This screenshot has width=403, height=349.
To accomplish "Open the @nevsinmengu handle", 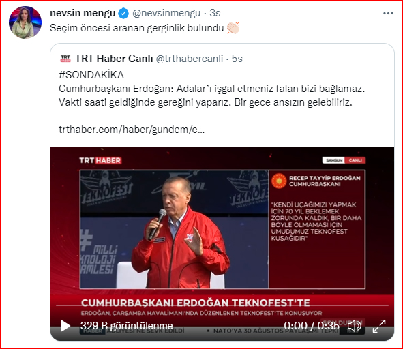I will point(166,13).
